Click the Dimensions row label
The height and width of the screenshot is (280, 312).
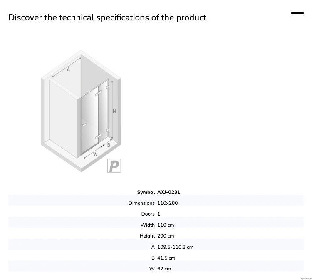pyautogui.click(x=141, y=203)
